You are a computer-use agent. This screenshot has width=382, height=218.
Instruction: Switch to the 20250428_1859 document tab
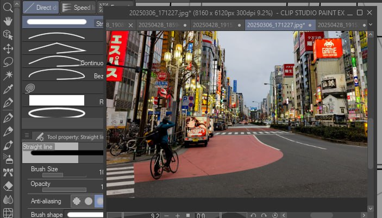coord(159,24)
